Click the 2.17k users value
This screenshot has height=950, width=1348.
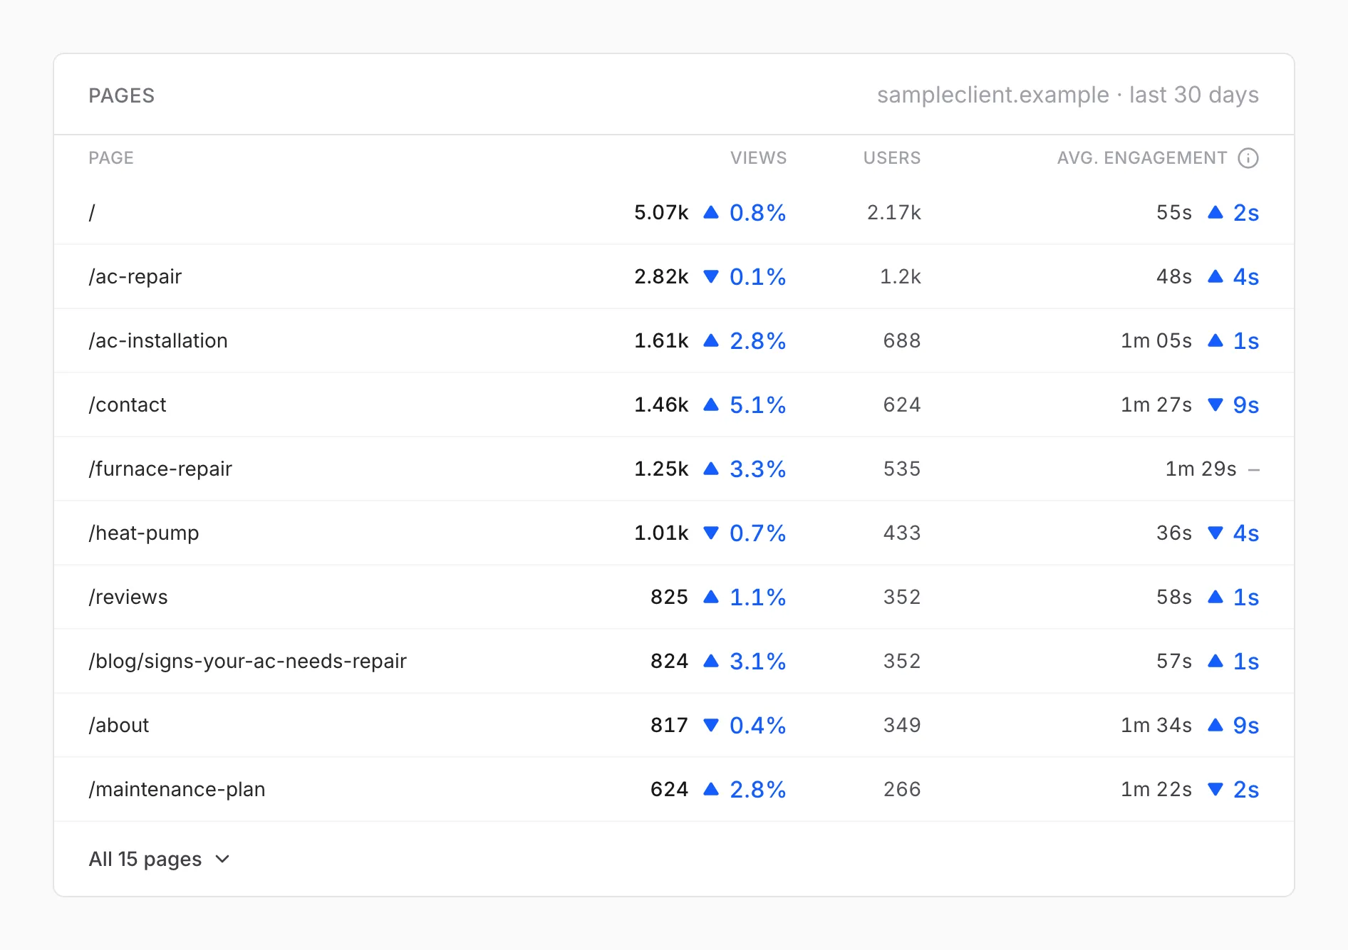893,212
